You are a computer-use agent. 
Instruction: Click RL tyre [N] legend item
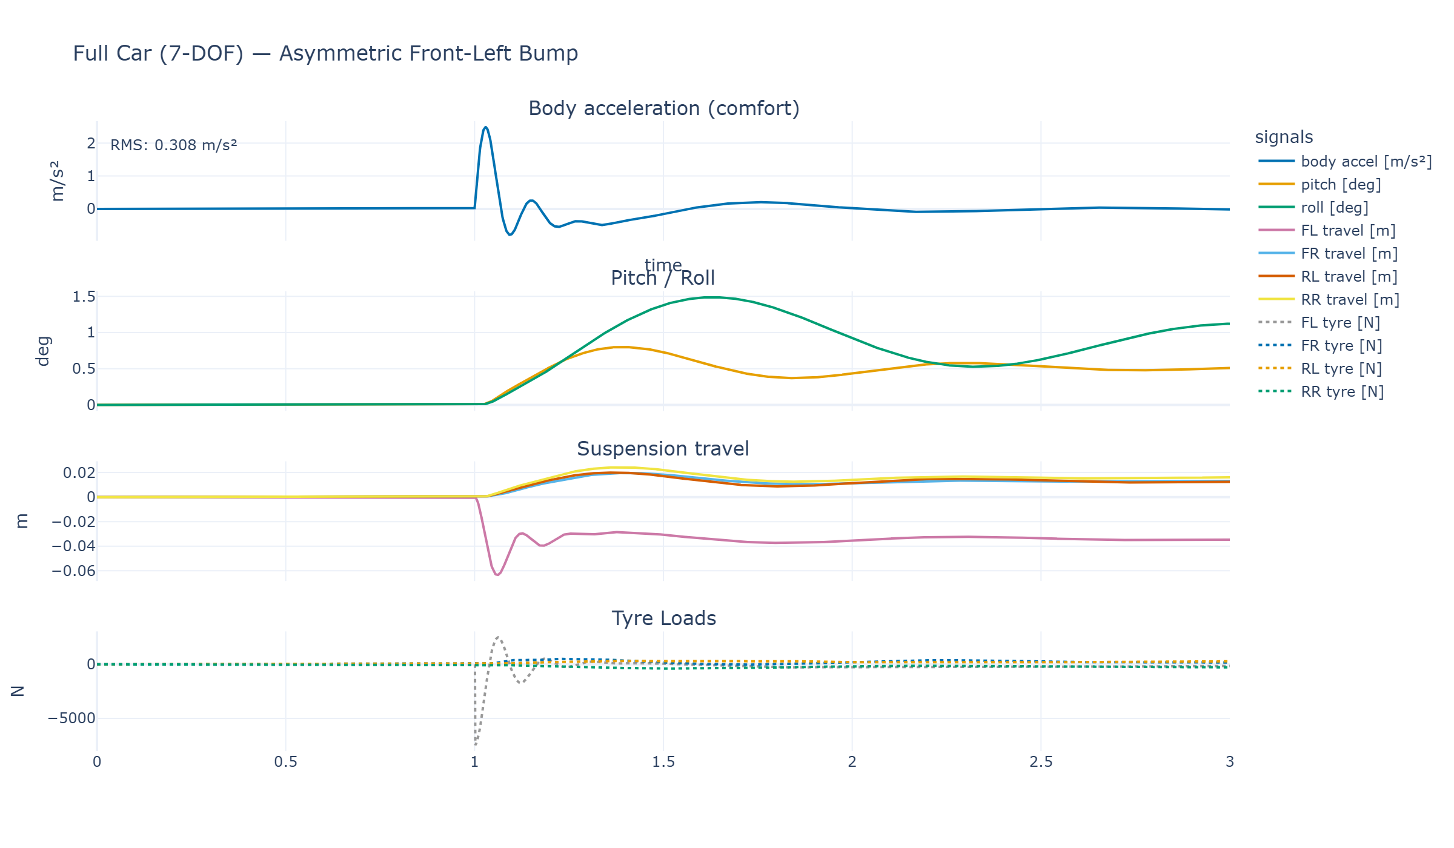tap(1320, 368)
